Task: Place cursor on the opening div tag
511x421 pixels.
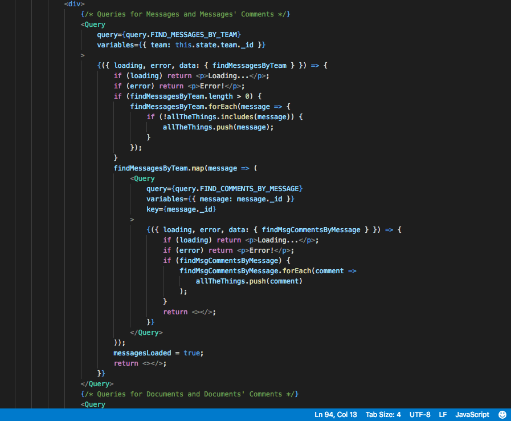Action: pyautogui.click(x=75, y=4)
